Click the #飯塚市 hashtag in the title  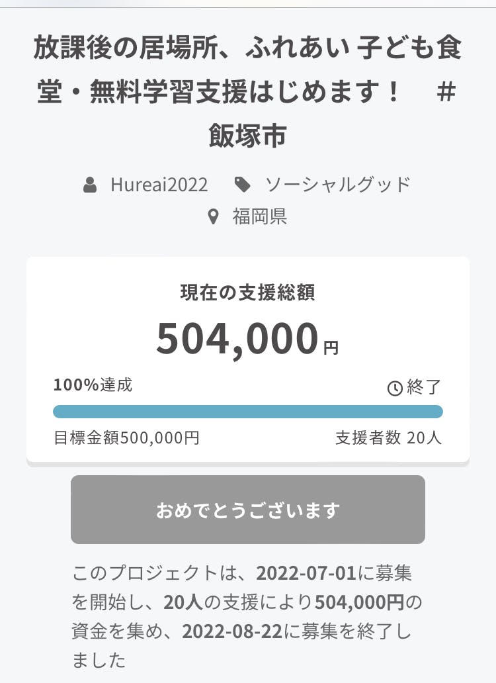coord(247,136)
